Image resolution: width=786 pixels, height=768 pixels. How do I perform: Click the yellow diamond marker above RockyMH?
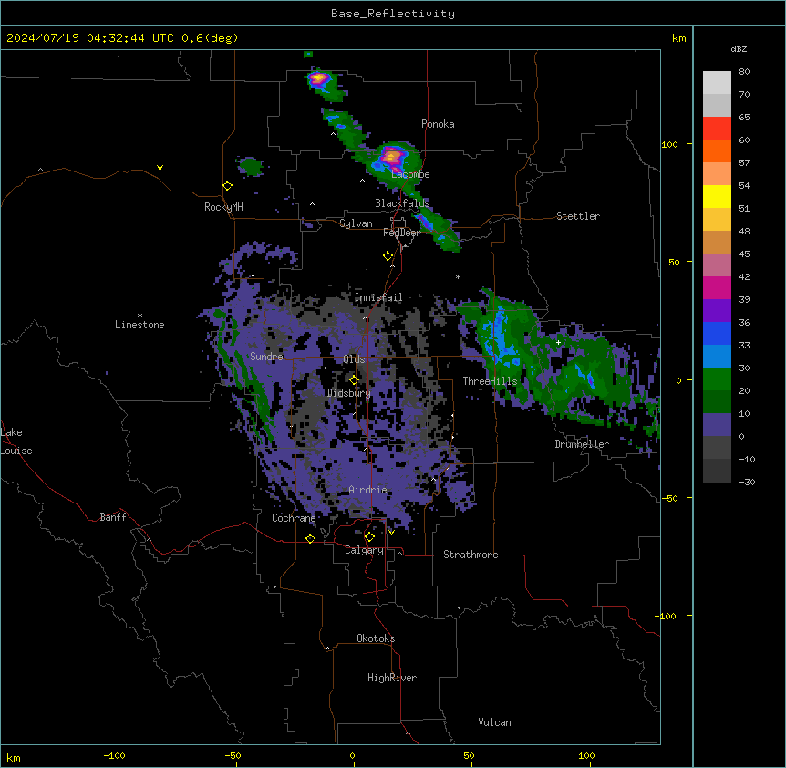227,186
